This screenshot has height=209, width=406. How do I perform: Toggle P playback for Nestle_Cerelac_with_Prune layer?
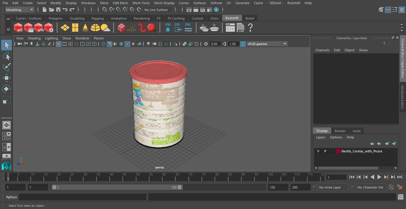(x=325, y=151)
